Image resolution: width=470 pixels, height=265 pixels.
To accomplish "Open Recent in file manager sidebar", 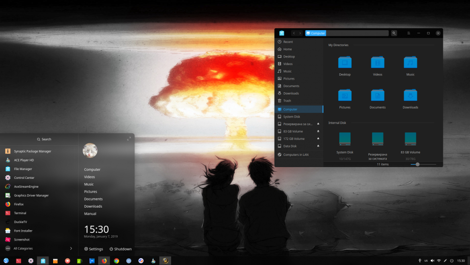I will coord(299,42).
